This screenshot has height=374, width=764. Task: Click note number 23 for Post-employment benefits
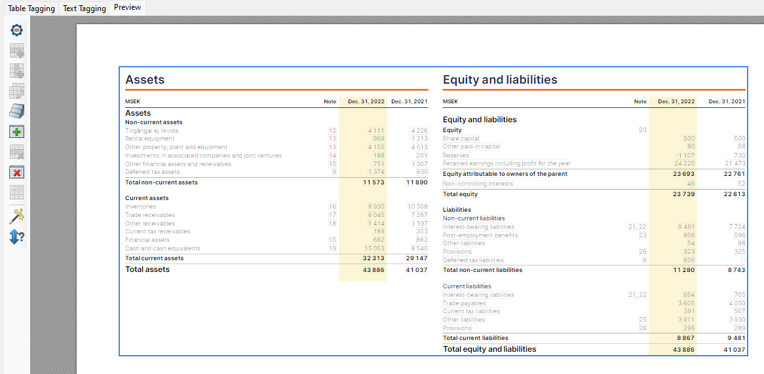click(643, 235)
